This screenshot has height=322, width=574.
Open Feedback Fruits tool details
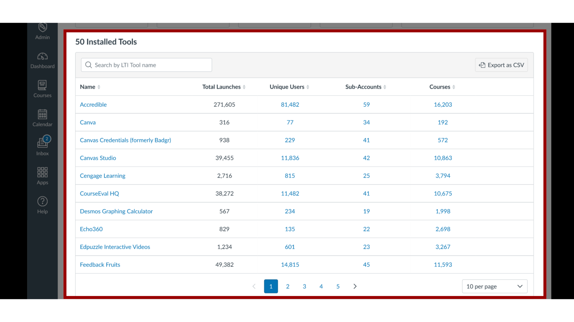point(100,264)
